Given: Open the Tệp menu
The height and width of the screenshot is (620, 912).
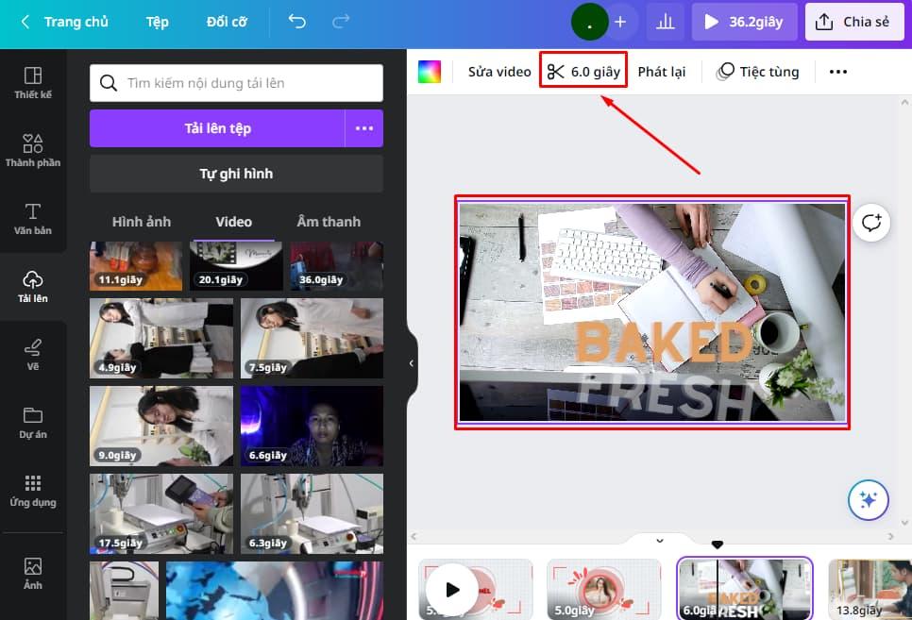Looking at the screenshot, I should [157, 21].
